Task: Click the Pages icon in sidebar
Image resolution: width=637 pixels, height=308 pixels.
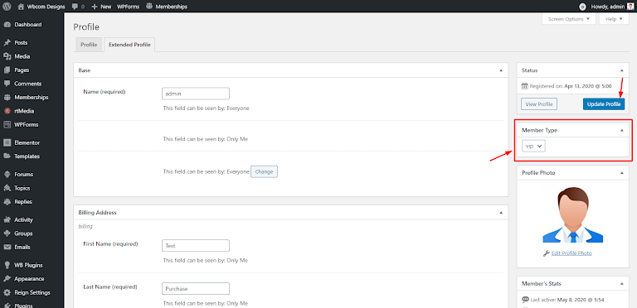Action: [x=7, y=70]
